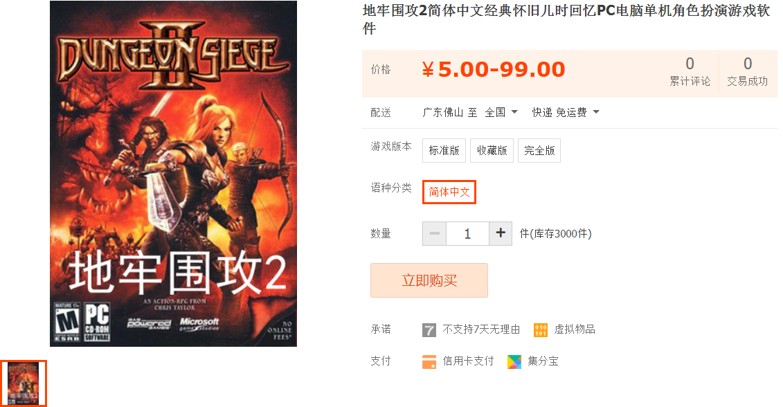Click the 虚拟物品 label text
This screenshot has width=783, height=407.
(x=574, y=329)
